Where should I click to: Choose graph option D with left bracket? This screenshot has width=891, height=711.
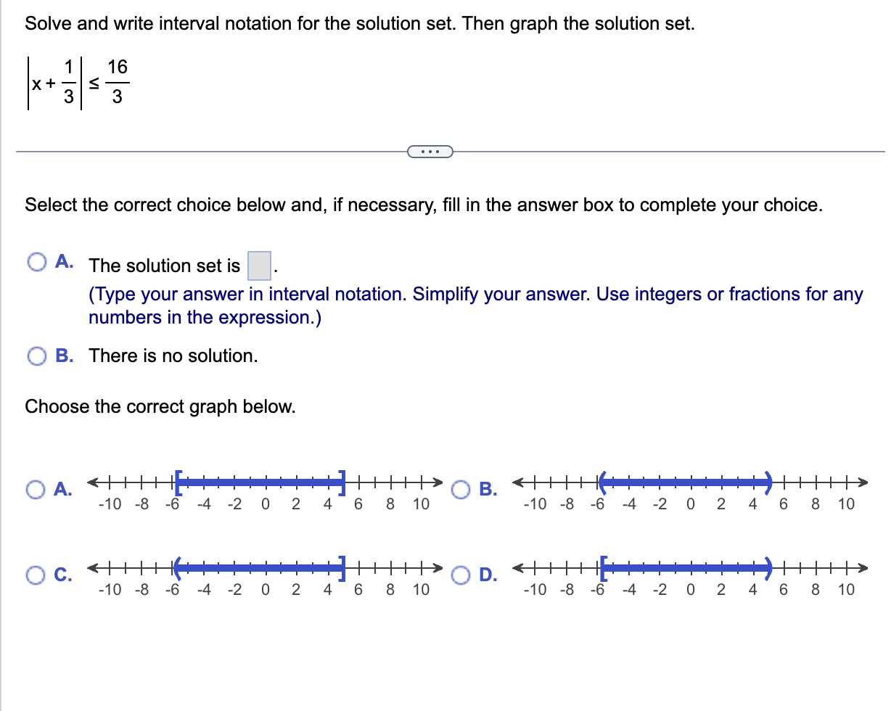[x=461, y=575]
